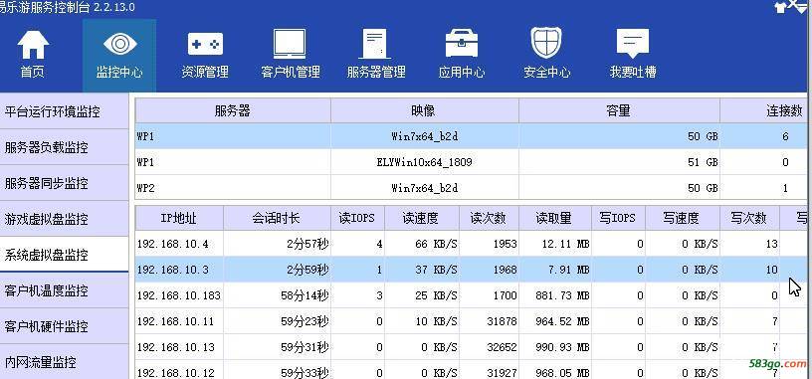The width and height of the screenshot is (812, 379).
Task: Sort by 读速度 column header
Action: coord(422,218)
